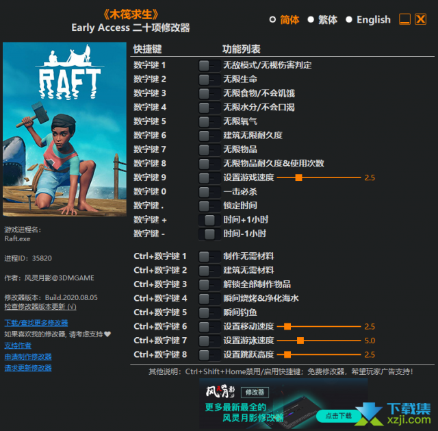Click the 时间+1小时 button toggle

[x=209, y=220]
